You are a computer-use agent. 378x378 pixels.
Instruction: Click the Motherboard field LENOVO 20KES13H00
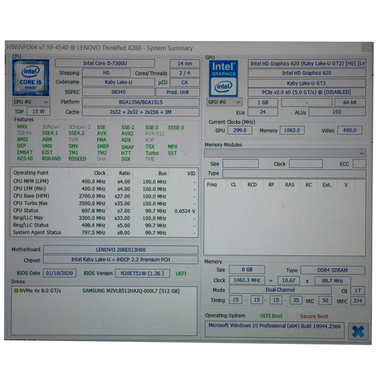click(121, 250)
